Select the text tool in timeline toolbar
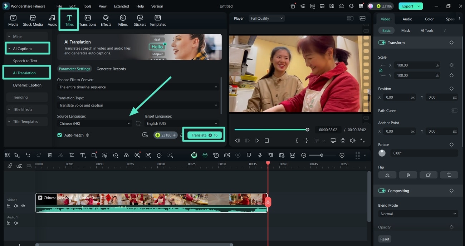The image size is (465, 246). coord(83,155)
